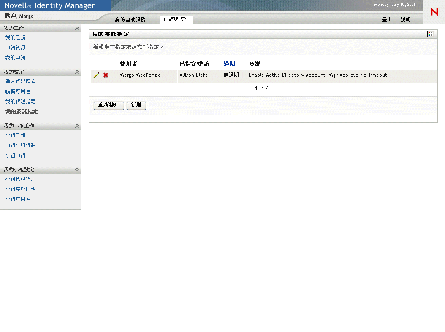
Task: Collapse the 我的工作 section
Action: [x=77, y=28]
